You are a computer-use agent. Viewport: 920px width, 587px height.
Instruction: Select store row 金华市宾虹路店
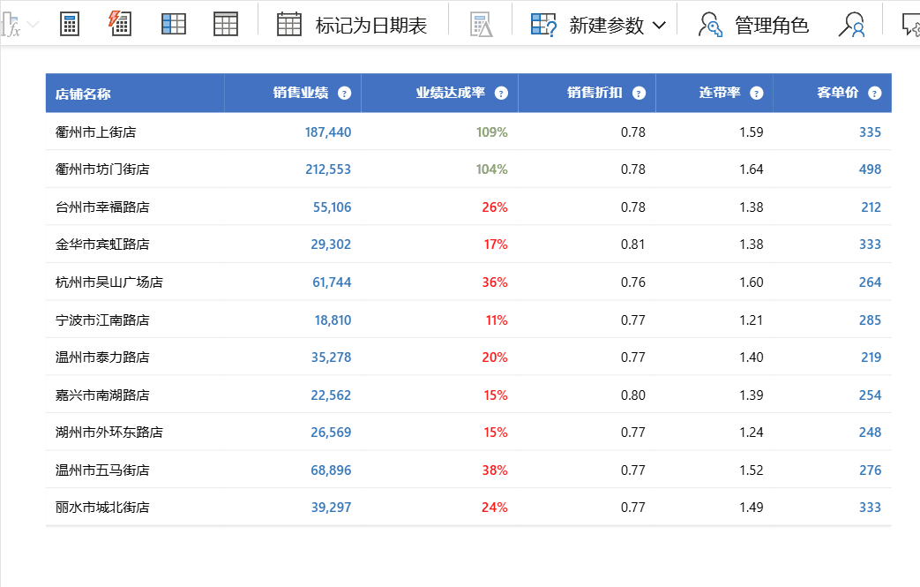468,245
